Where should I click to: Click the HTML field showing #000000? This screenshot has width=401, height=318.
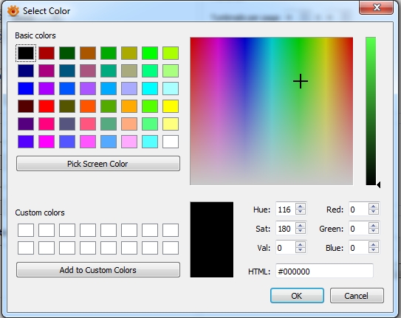[324, 271]
